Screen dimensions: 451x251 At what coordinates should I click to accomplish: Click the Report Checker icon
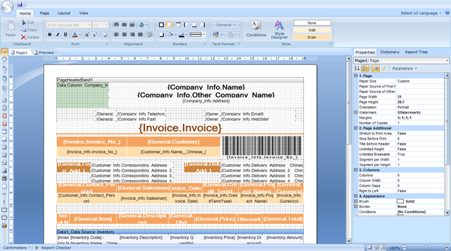(x=37, y=248)
